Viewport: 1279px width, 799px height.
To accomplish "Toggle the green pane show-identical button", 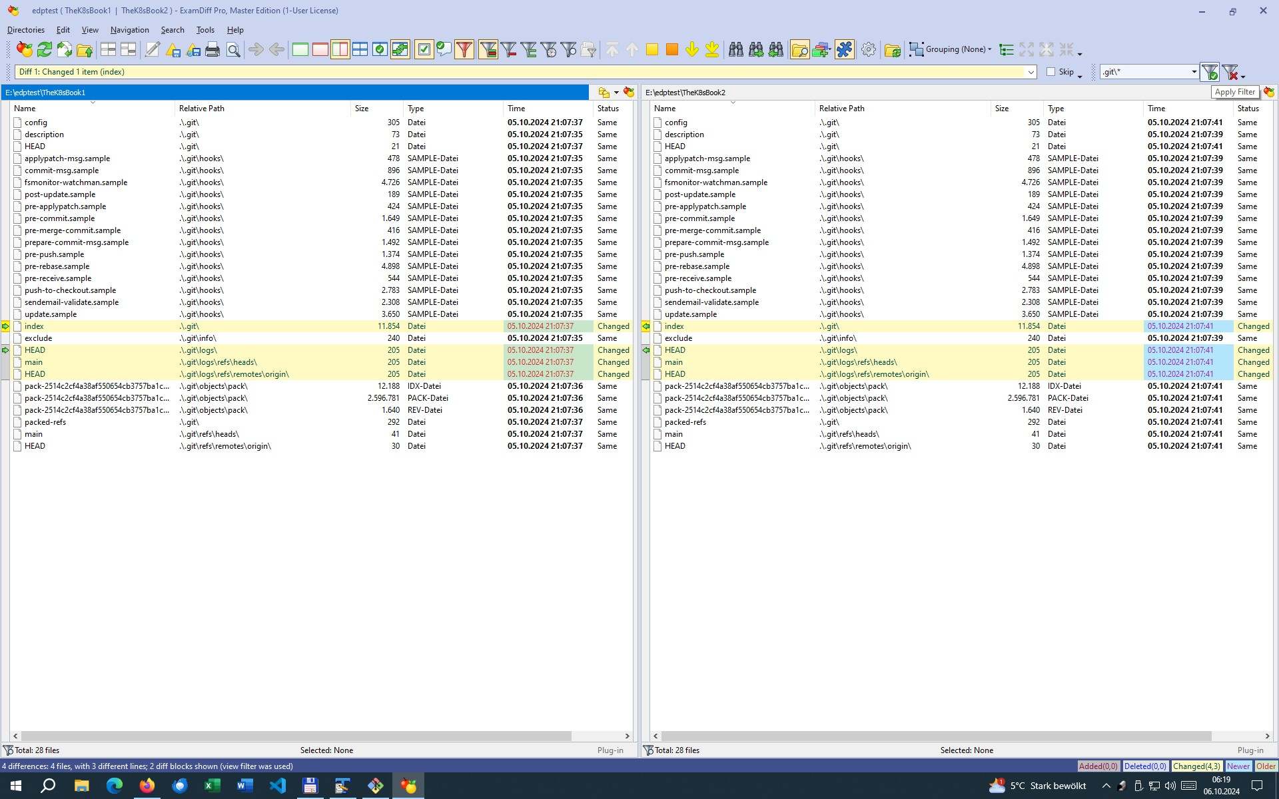I will click(300, 49).
